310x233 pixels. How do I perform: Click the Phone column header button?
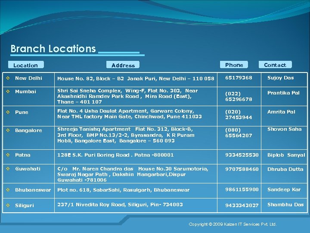pos(234,65)
